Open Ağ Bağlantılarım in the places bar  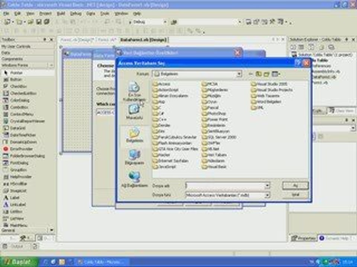[134, 179]
